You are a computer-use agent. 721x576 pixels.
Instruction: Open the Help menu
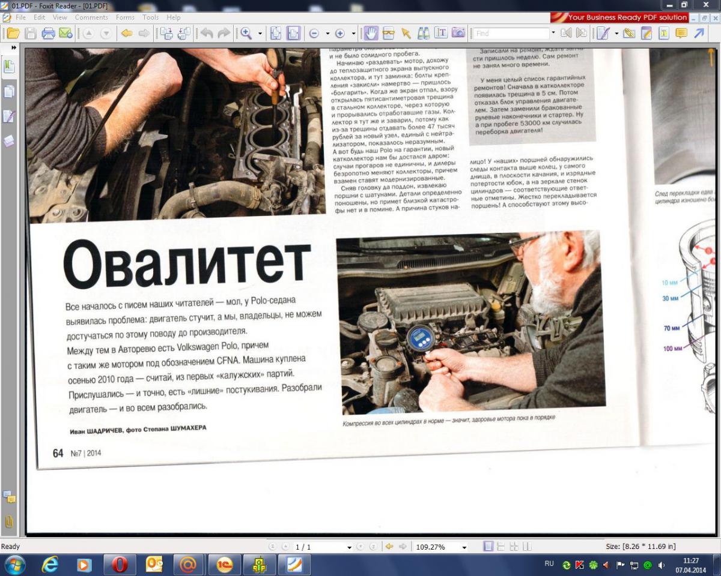(174, 17)
